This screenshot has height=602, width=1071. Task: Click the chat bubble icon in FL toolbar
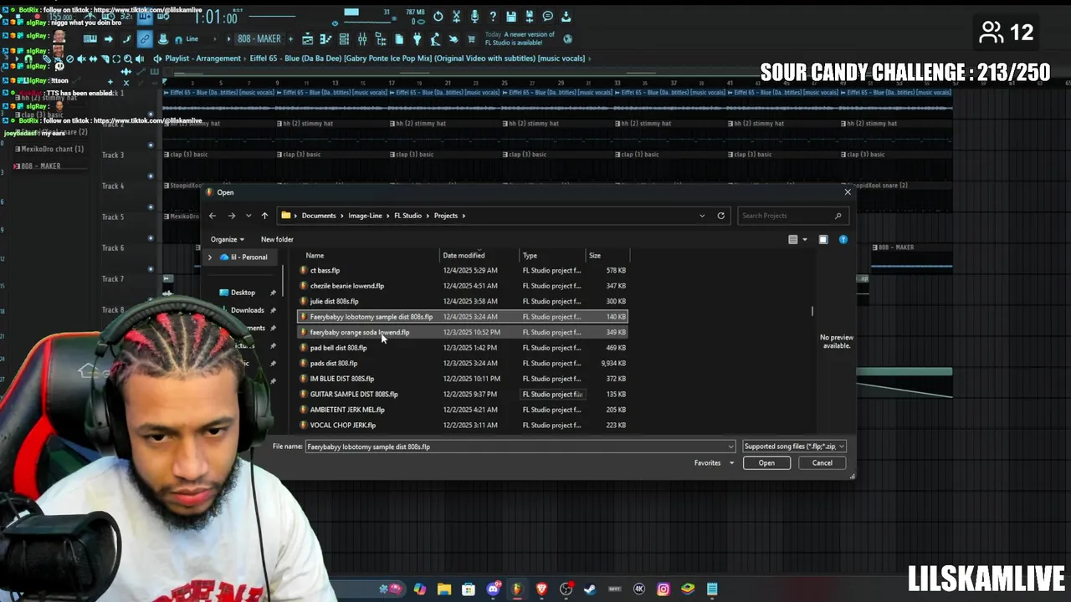548,17
